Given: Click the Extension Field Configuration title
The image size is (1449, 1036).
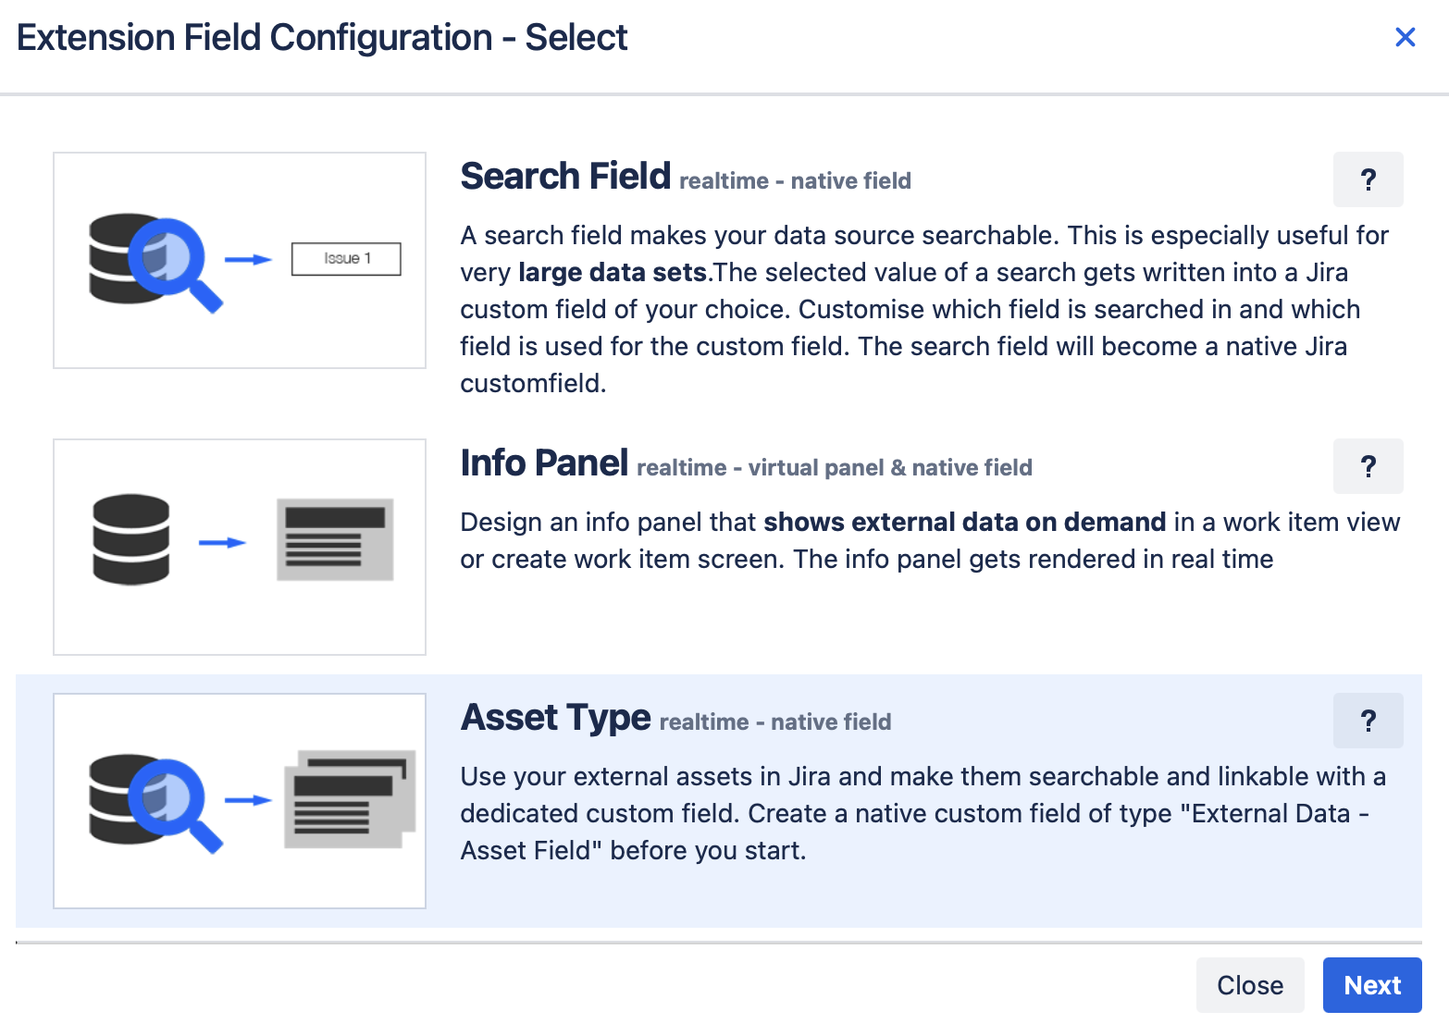Looking at the screenshot, I should [322, 37].
